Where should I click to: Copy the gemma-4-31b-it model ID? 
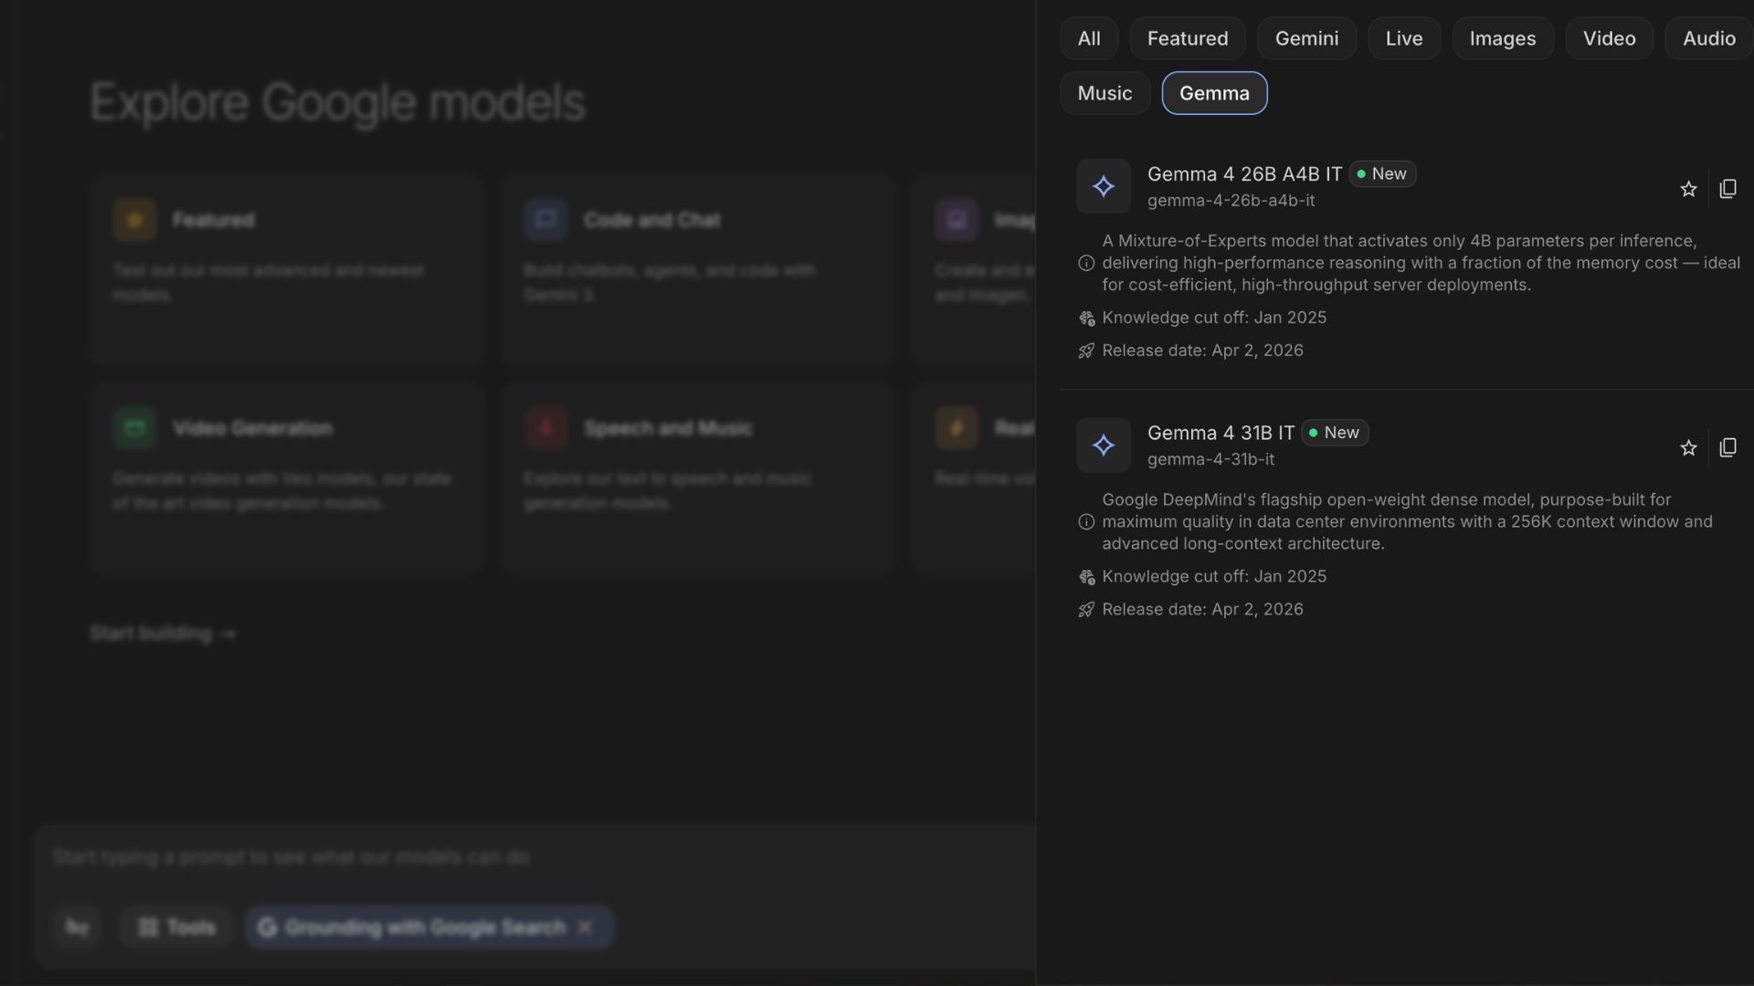point(1728,447)
